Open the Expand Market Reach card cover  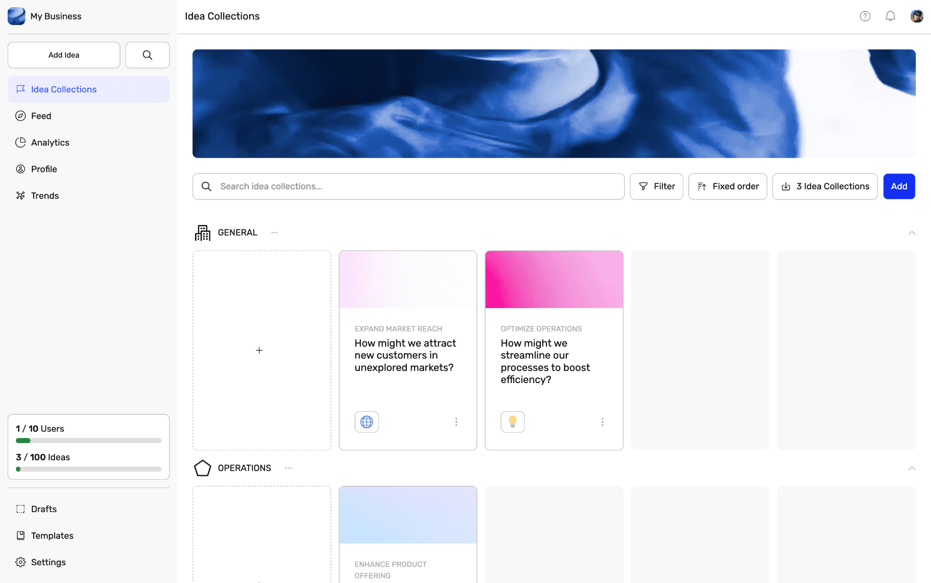coord(408,279)
